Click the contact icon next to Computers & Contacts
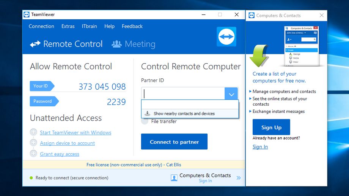 pos(174,178)
